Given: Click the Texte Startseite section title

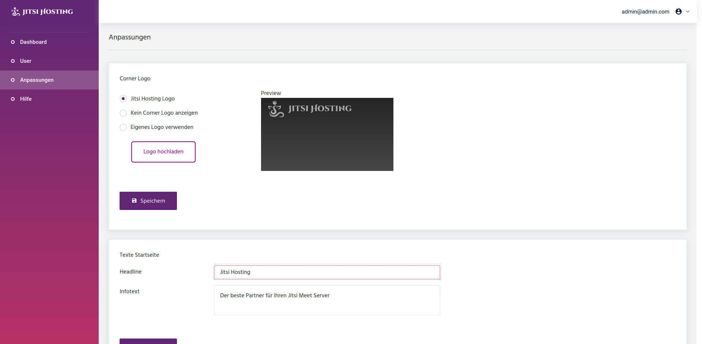Looking at the screenshot, I should (139, 255).
